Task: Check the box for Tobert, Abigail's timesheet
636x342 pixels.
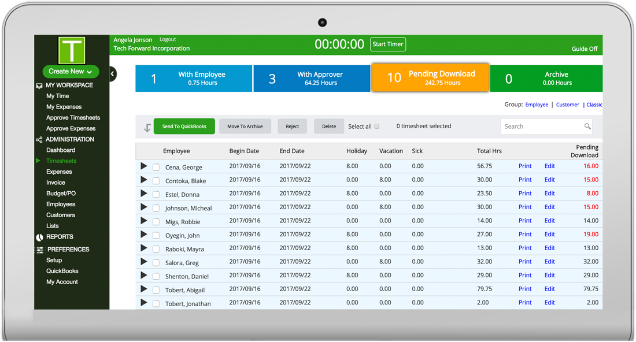Action: pyautogui.click(x=156, y=288)
